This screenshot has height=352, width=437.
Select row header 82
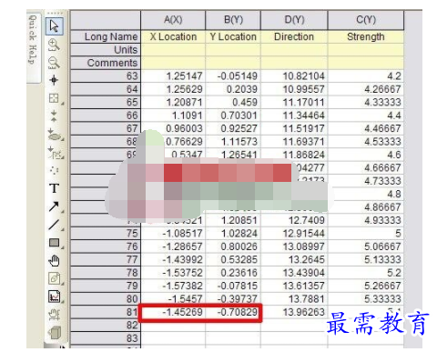pos(106,325)
